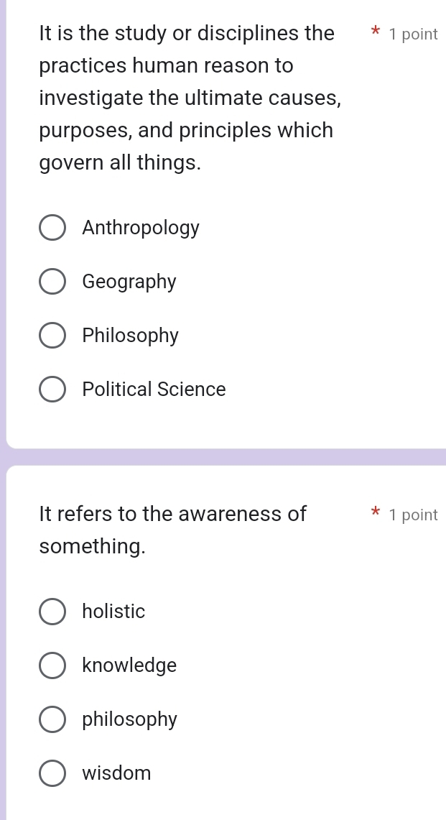Click the holistic option text
The image size is (446, 820).
click(113, 612)
